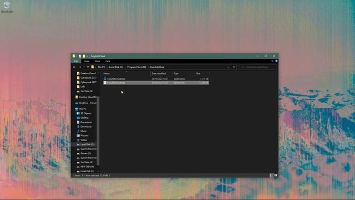This screenshot has height=200, width=355.
Task: Open the second Cyberpunk 2077 folder
Action: point(87,82)
